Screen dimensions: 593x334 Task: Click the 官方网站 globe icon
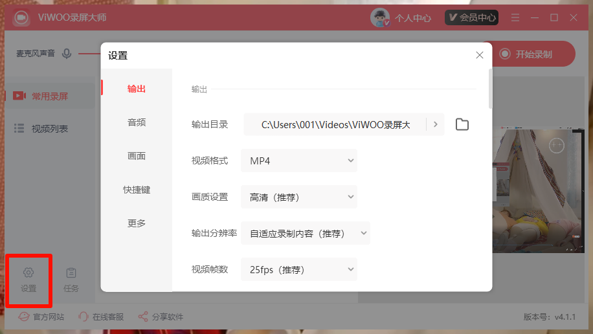(23, 317)
